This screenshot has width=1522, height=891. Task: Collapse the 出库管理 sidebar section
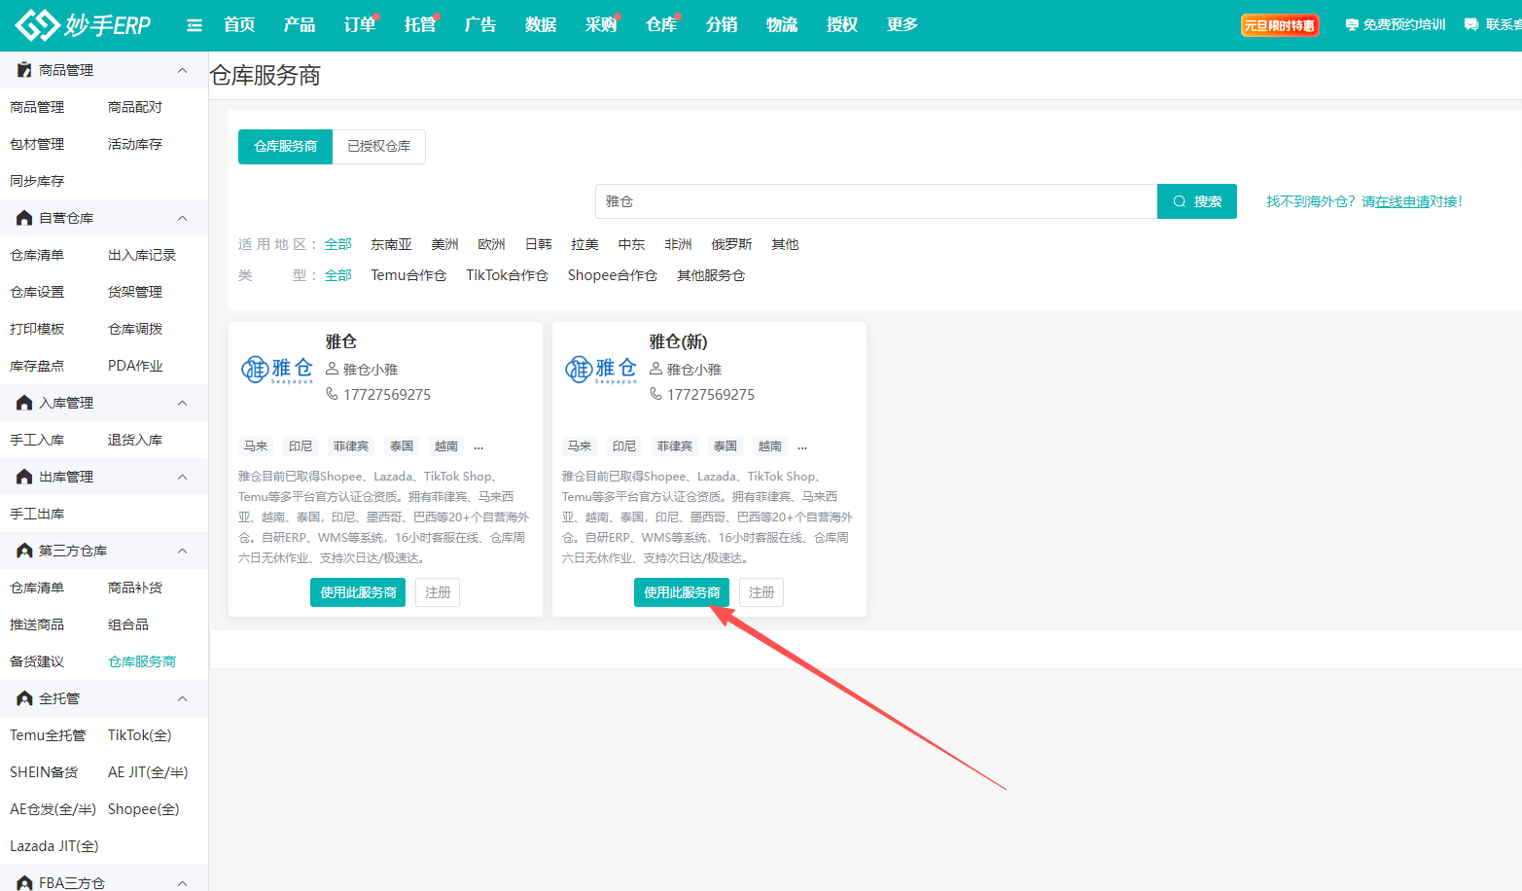coord(182,477)
